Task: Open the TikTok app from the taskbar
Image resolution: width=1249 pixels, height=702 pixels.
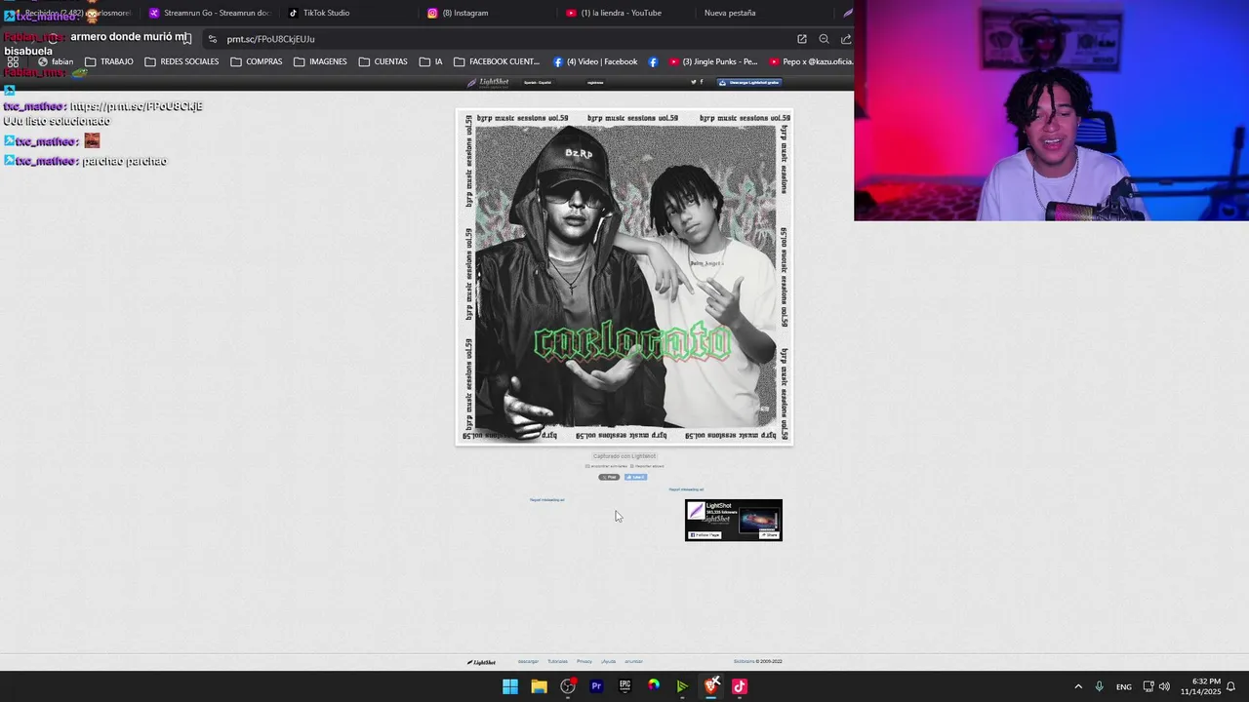Action: click(740, 686)
